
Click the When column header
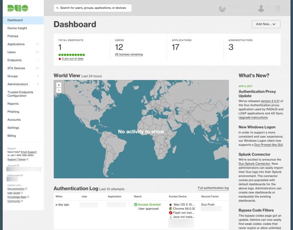pos(59,196)
